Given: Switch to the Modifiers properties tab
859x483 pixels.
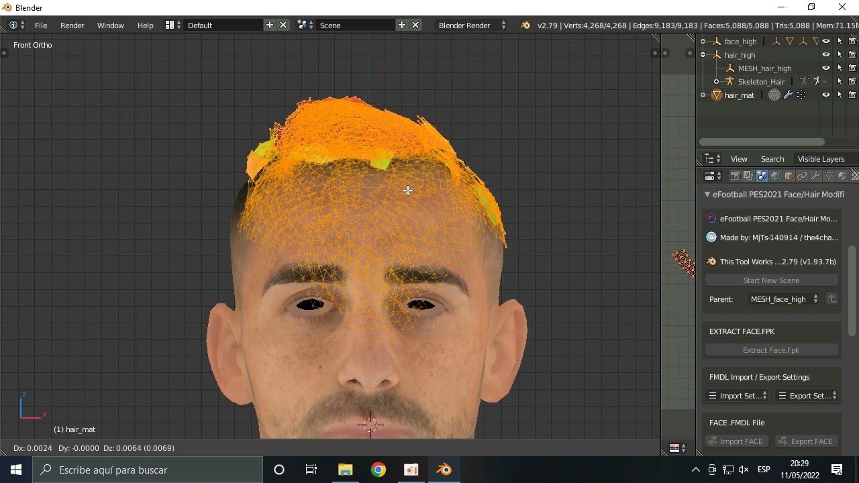Looking at the screenshot, I should (815, 176).
